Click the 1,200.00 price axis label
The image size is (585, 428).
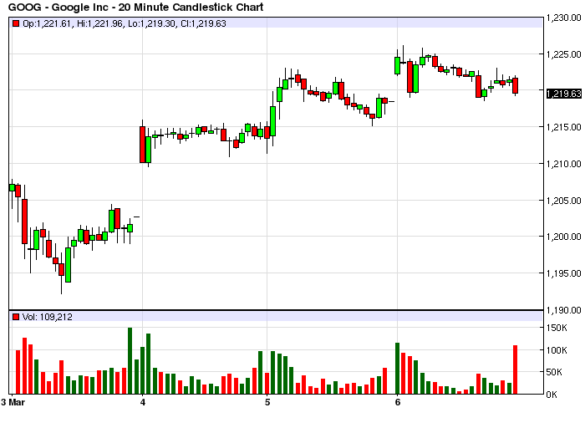[x=564, y=237]
